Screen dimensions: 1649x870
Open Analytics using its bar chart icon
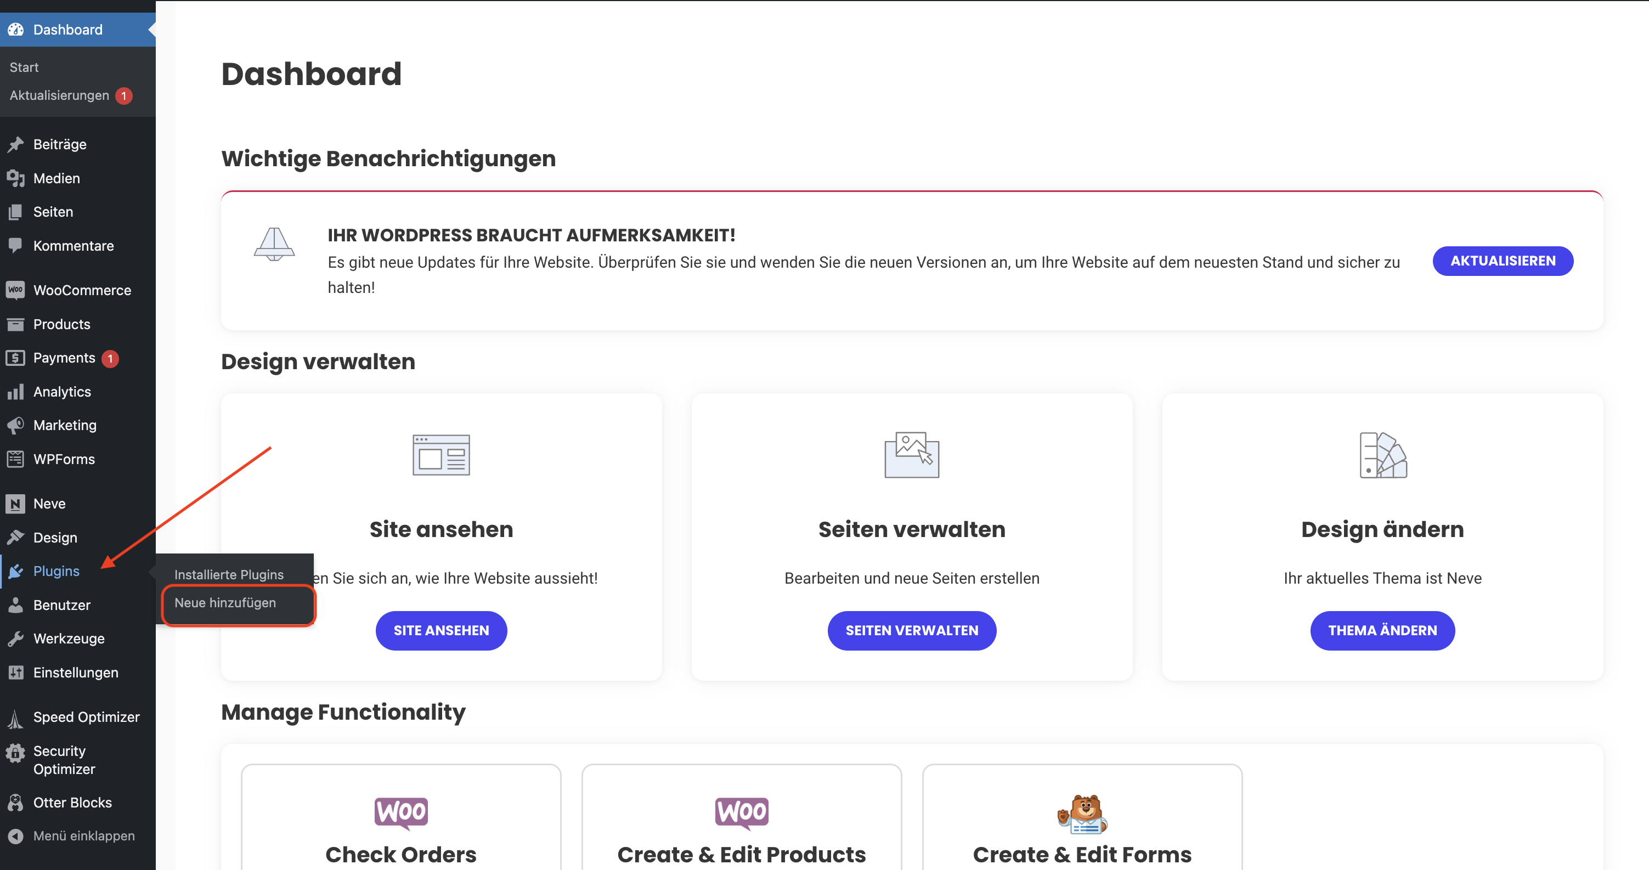16,391
